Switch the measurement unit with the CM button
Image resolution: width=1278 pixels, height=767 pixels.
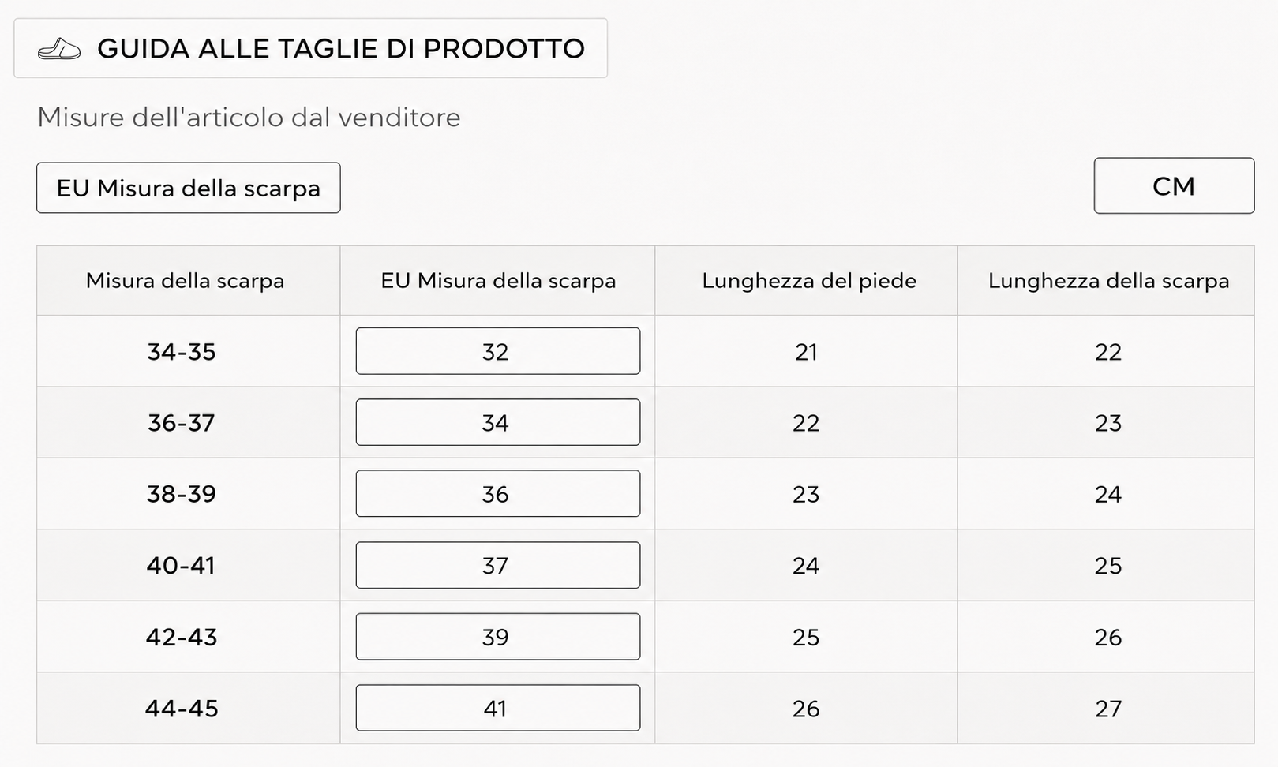[1174, 185]
